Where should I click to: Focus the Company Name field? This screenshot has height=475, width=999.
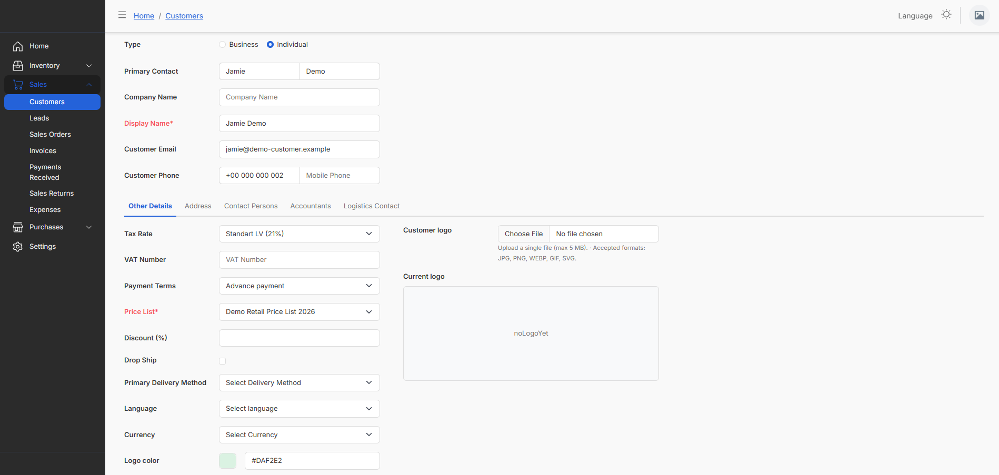(x=299, y=97)
